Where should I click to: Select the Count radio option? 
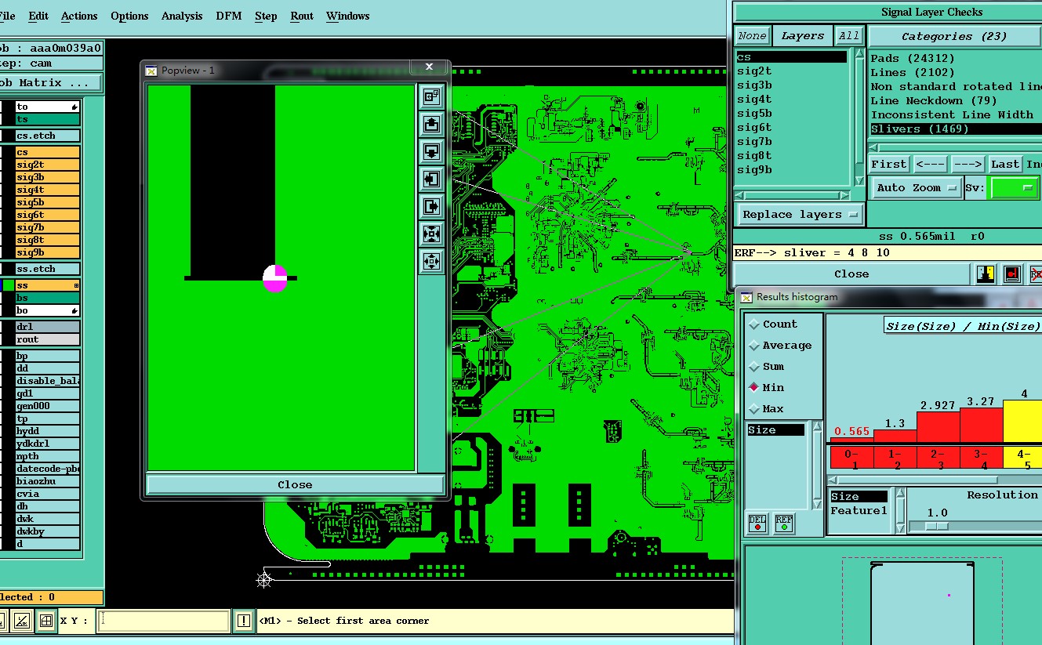click(772, 324)
